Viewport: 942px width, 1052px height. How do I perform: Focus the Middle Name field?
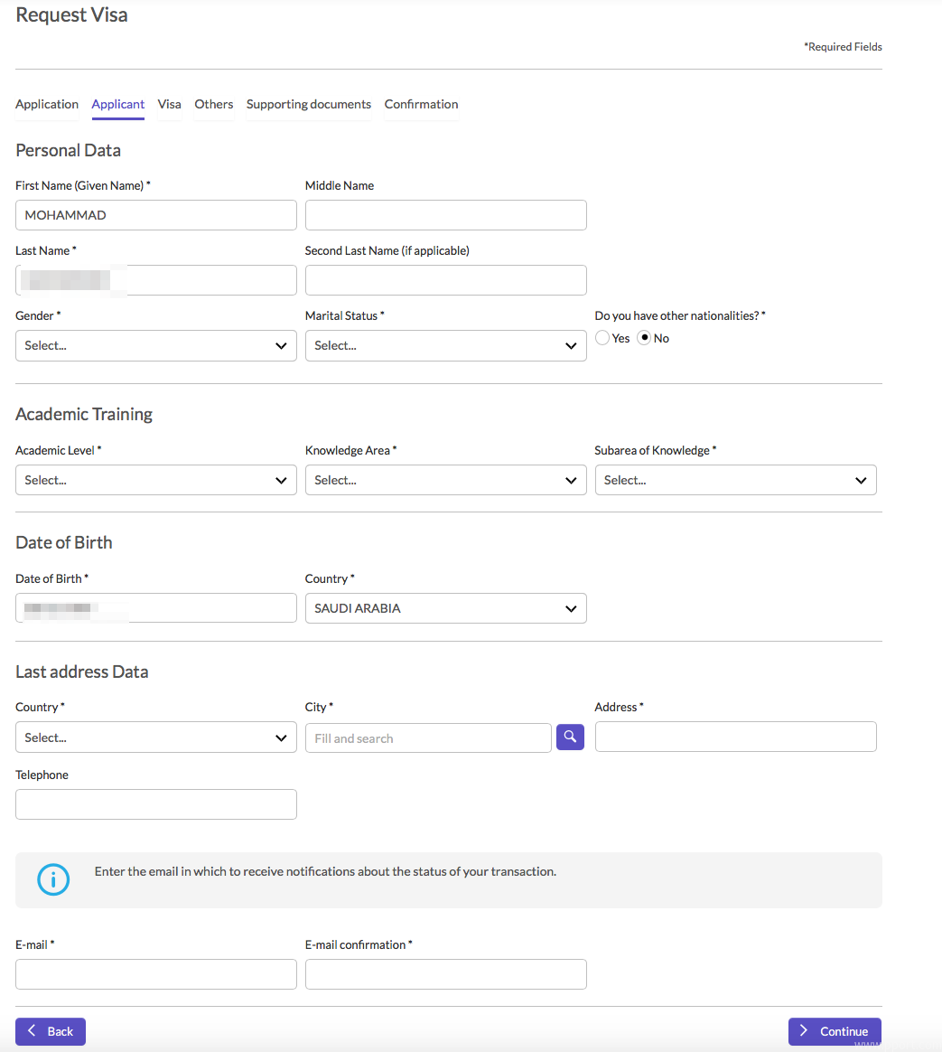point(445,215)
